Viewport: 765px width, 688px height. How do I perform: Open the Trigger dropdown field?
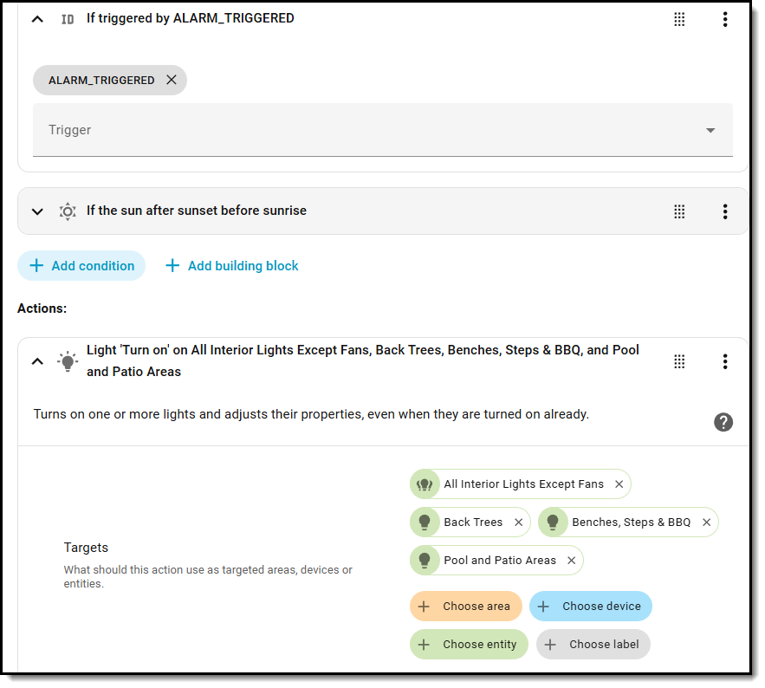382,130
